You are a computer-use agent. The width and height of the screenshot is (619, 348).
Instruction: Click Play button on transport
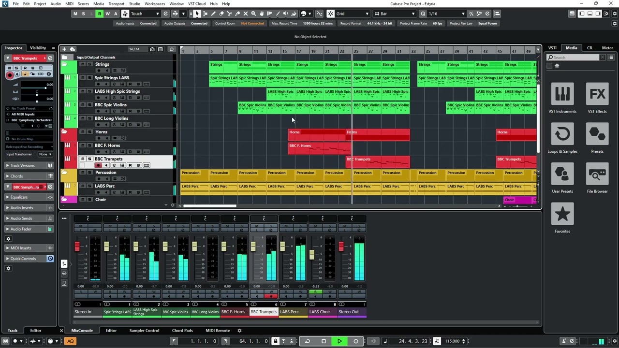coord(339,341)
